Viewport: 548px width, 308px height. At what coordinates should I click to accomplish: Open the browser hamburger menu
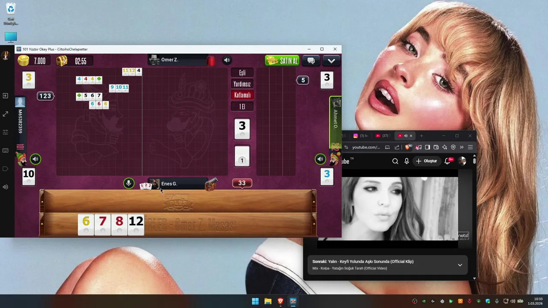(x=470, y=147)
